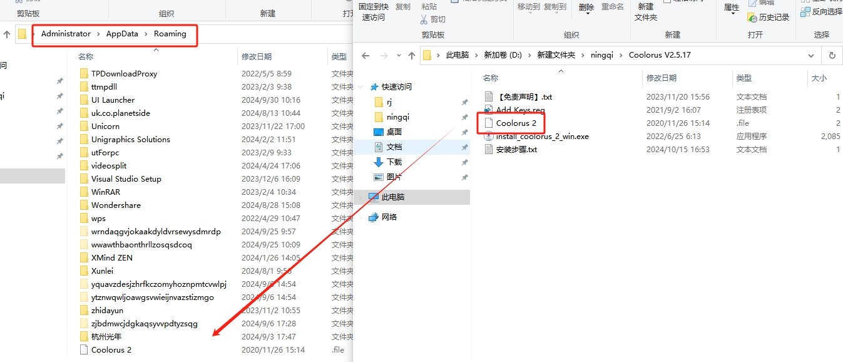Viewport: 843px width, 362px height.
Task: Jump to AppData in the left breadcrumb
Action: [x=122, y=34]
